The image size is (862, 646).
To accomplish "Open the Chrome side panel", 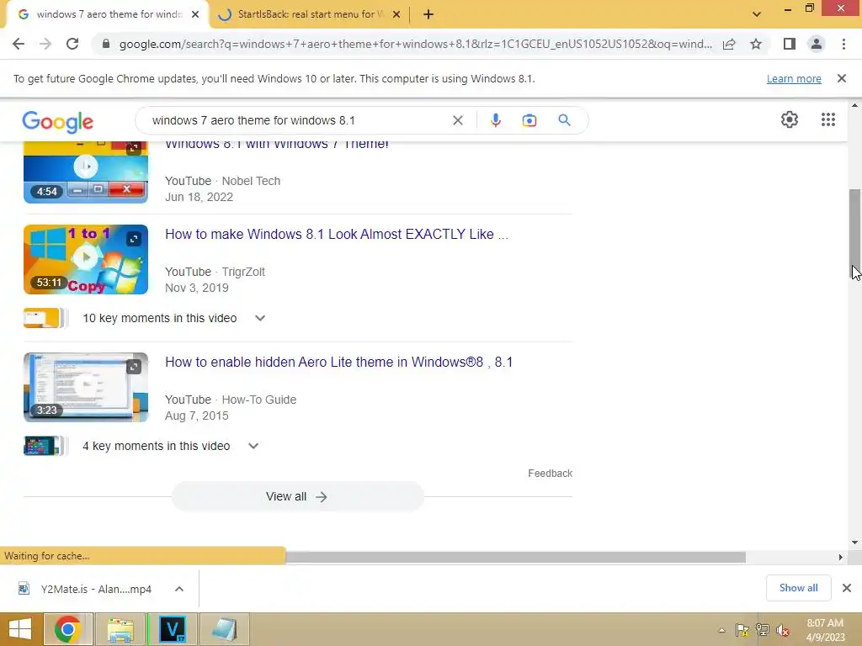I will point(790,44).
